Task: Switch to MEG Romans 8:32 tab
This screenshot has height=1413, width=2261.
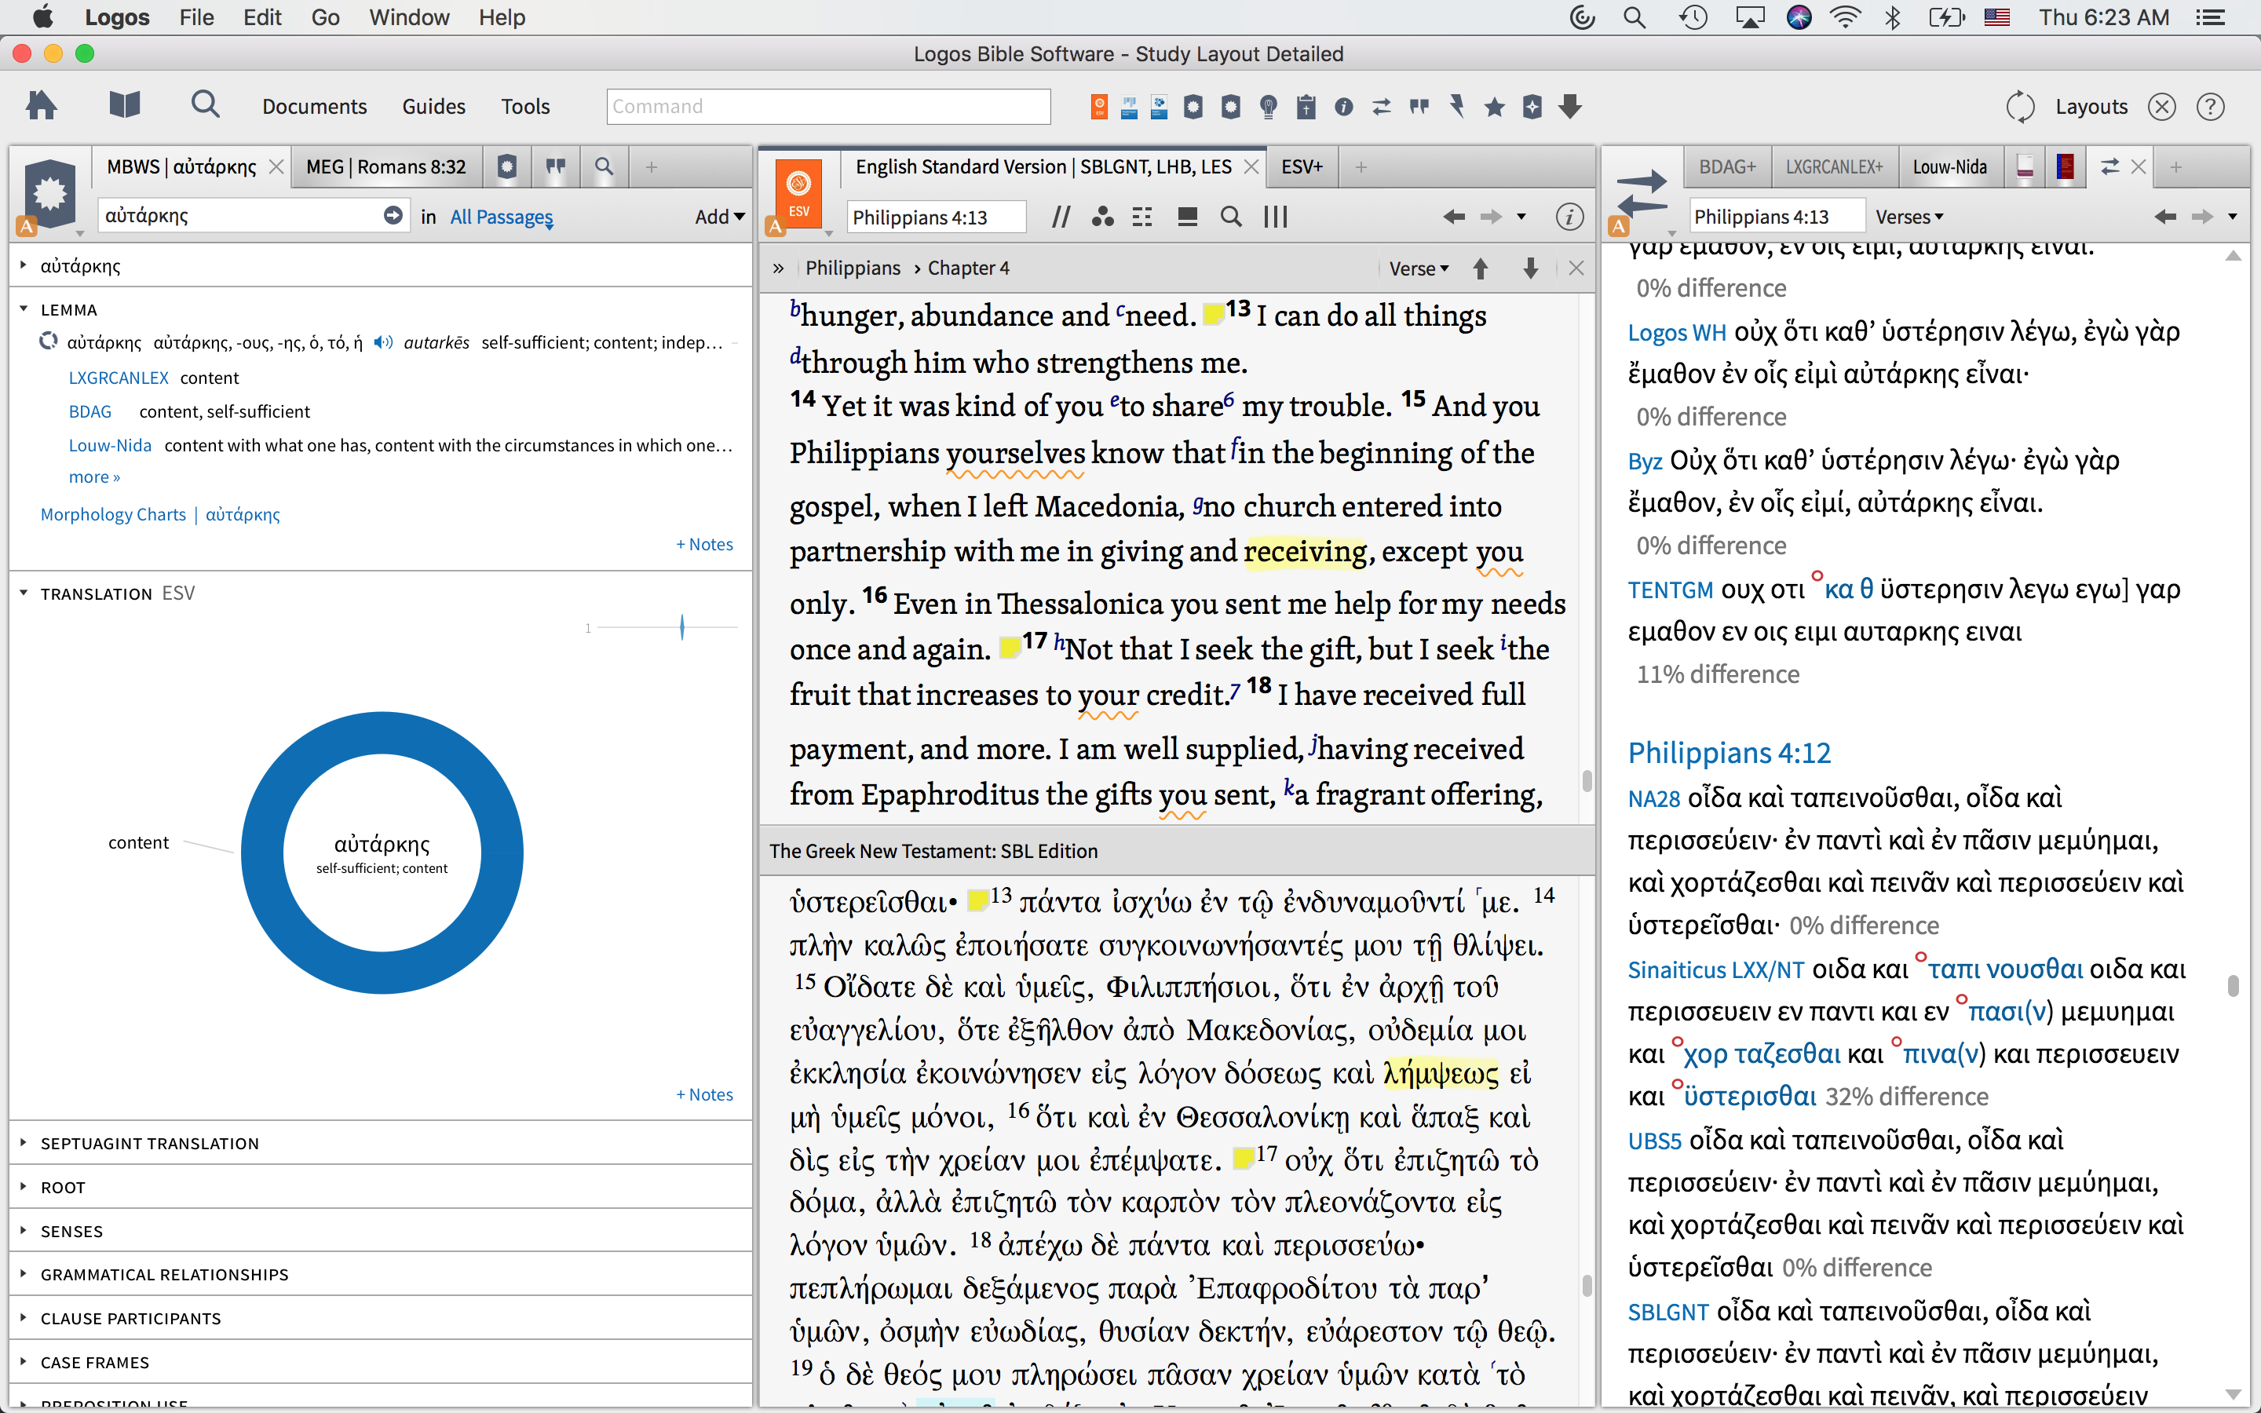Action: [386, 166]
